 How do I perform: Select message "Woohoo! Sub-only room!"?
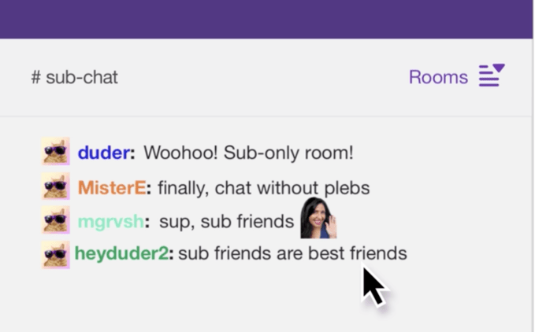248,153
